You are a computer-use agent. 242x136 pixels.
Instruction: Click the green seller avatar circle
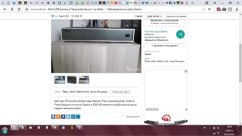[x=180, y=34]
